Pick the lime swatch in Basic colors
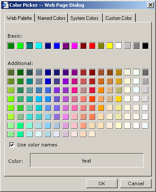 pyautogui.click(x=20, y=46)
